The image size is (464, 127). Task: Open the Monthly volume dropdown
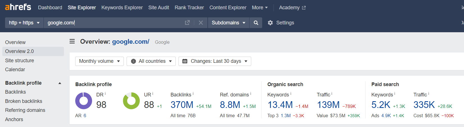(x=99, y=61)
